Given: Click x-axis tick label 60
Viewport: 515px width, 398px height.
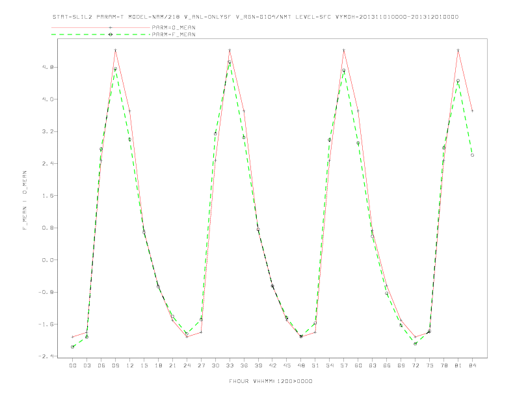Looking at the screenshot, I should coord(358,365).
